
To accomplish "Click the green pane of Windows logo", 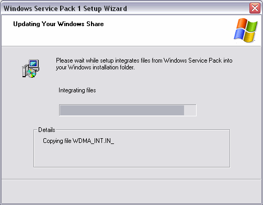I will tap(252, 27).
